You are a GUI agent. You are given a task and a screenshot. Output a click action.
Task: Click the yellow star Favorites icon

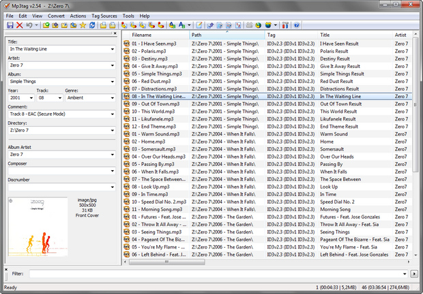(83, 25)
